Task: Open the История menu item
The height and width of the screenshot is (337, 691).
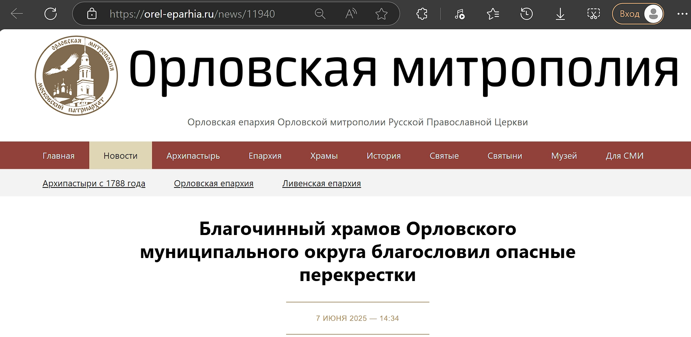Action: pyautogui.click(x=383, y=156)
